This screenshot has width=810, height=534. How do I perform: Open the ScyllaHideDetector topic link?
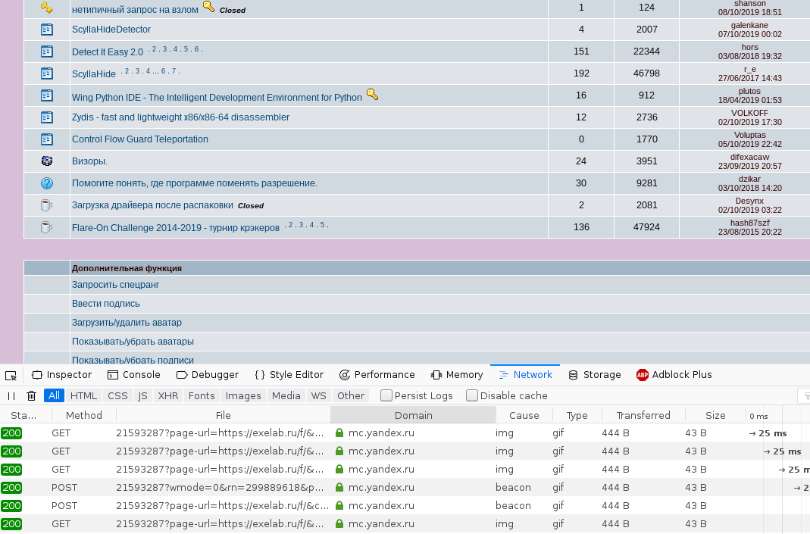point(111,30)
